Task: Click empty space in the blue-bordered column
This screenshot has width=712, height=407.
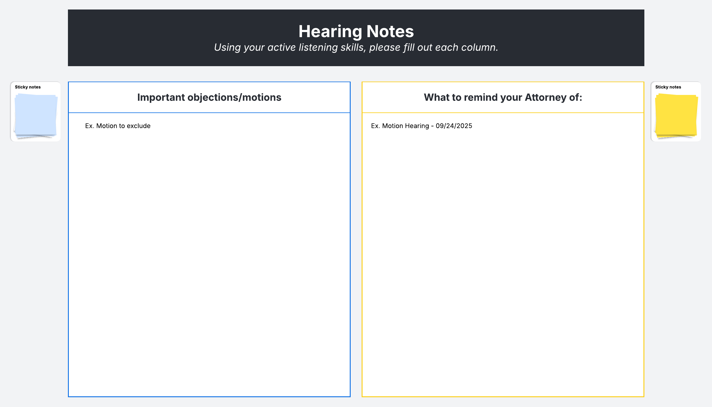Action: tap(209, 252)
